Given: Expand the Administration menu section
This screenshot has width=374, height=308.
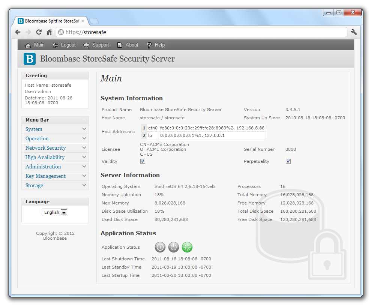Looking at the screenshot, I should click(x=55, y=167).
